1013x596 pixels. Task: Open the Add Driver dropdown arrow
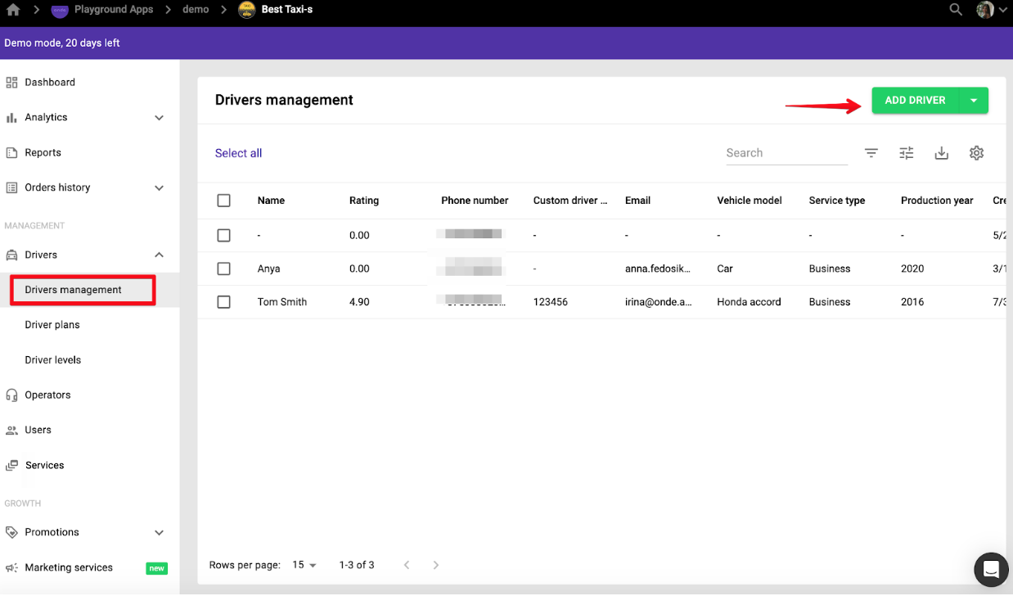[x=974, y=101]
